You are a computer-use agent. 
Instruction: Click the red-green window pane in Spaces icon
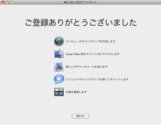pos(57,94)
